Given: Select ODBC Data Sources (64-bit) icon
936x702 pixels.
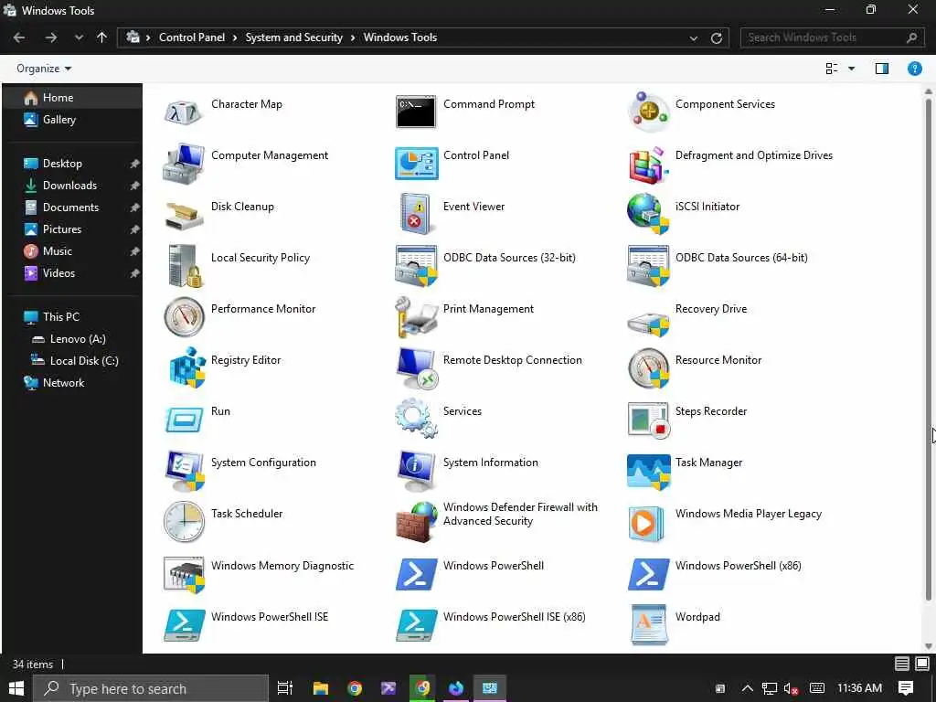Looking at the screenshot, I should click(648, 266).
